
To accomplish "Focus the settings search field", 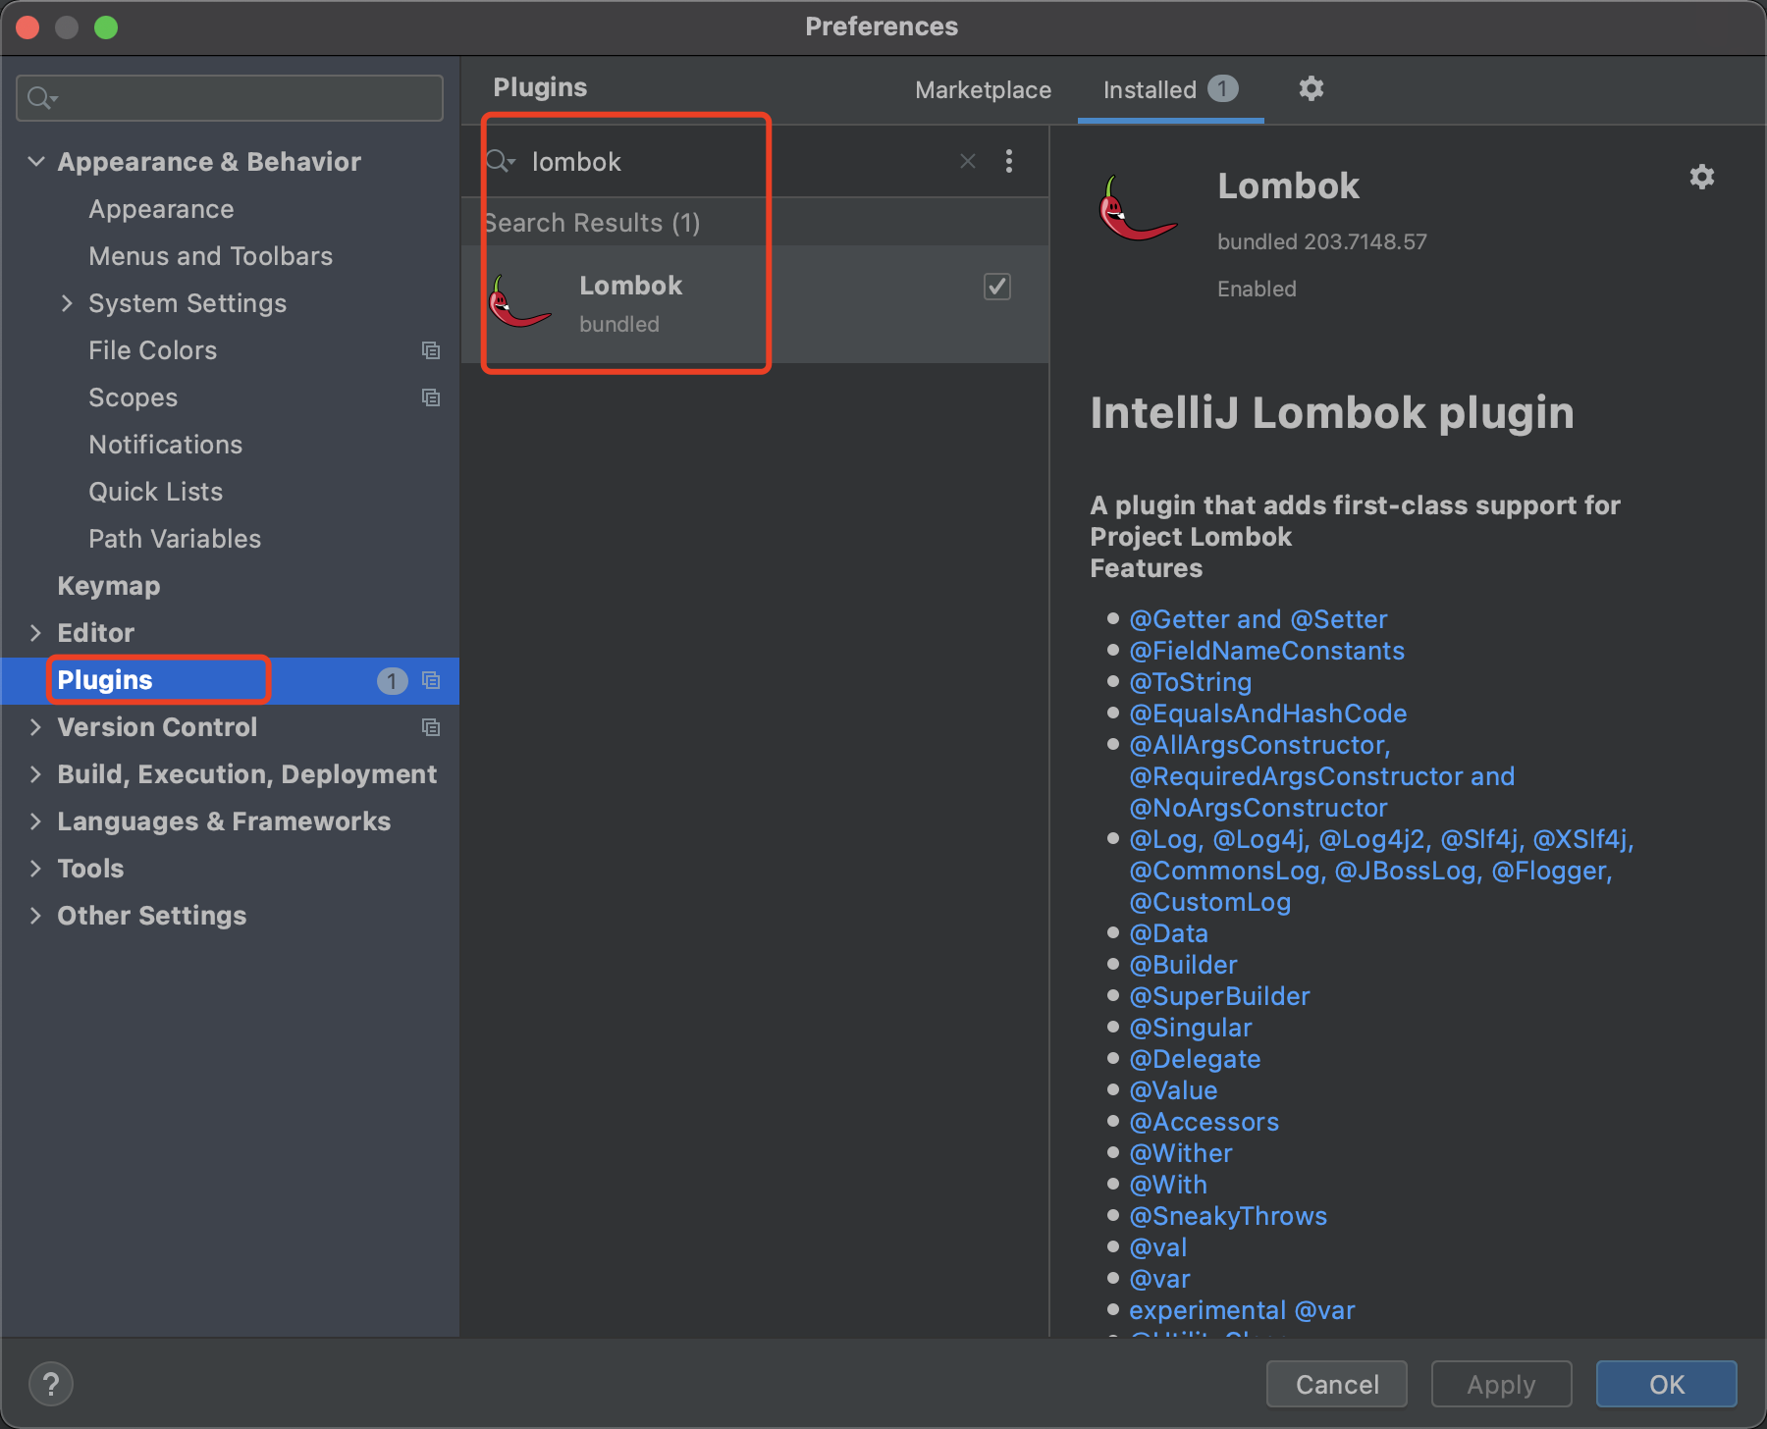I will point(230,98).
